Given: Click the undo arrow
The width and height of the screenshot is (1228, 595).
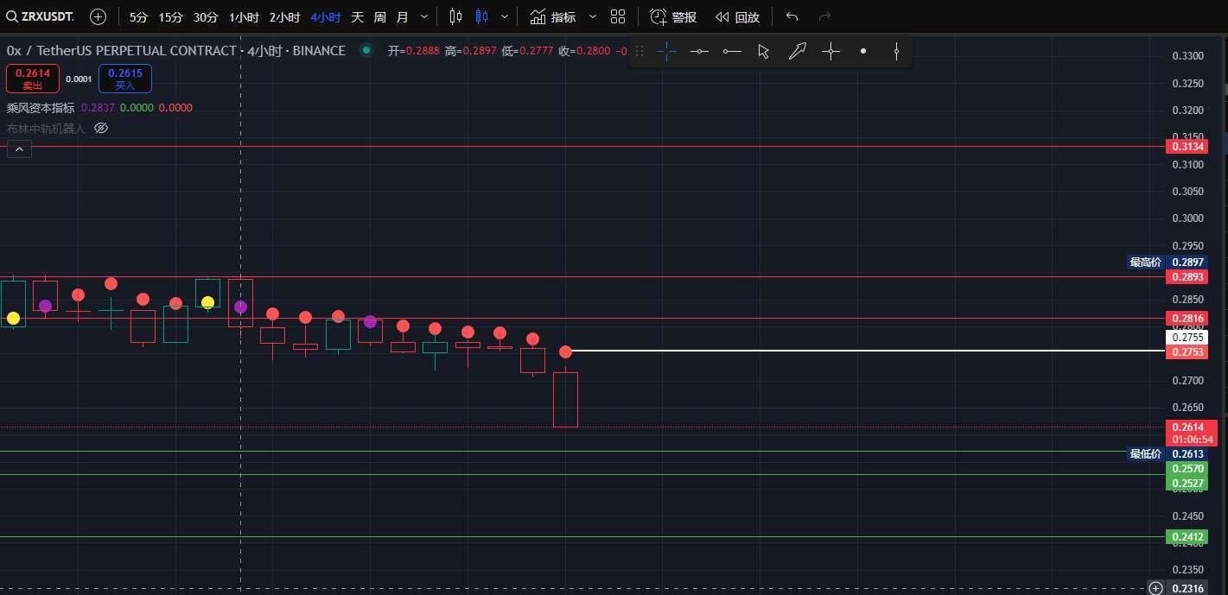Looking at the screenshot, I should pyautogui.click(x=792, y=17).
